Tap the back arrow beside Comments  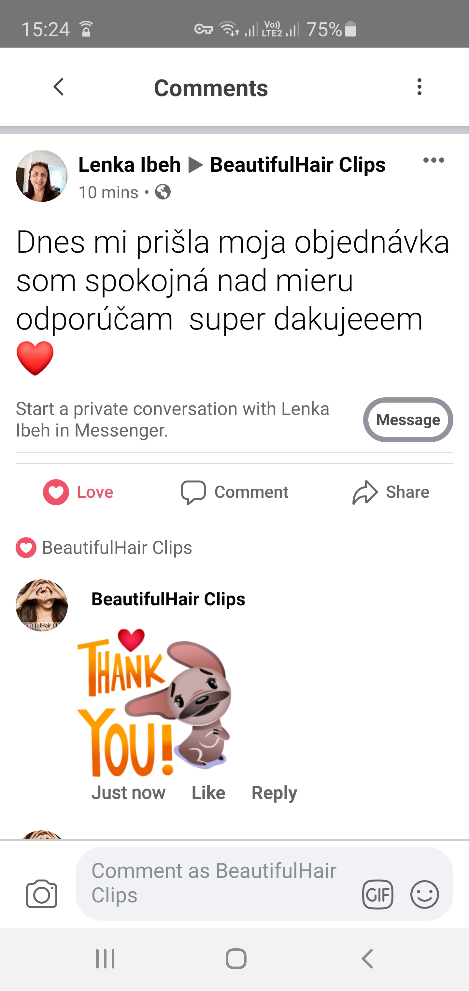(58, 87)
